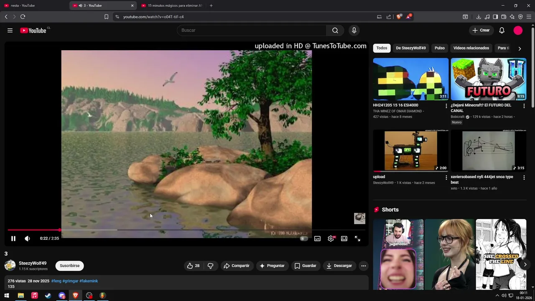
Task: Show more filter chips with the right arrow
Action: pyautogui.click(x=520, y=48)
